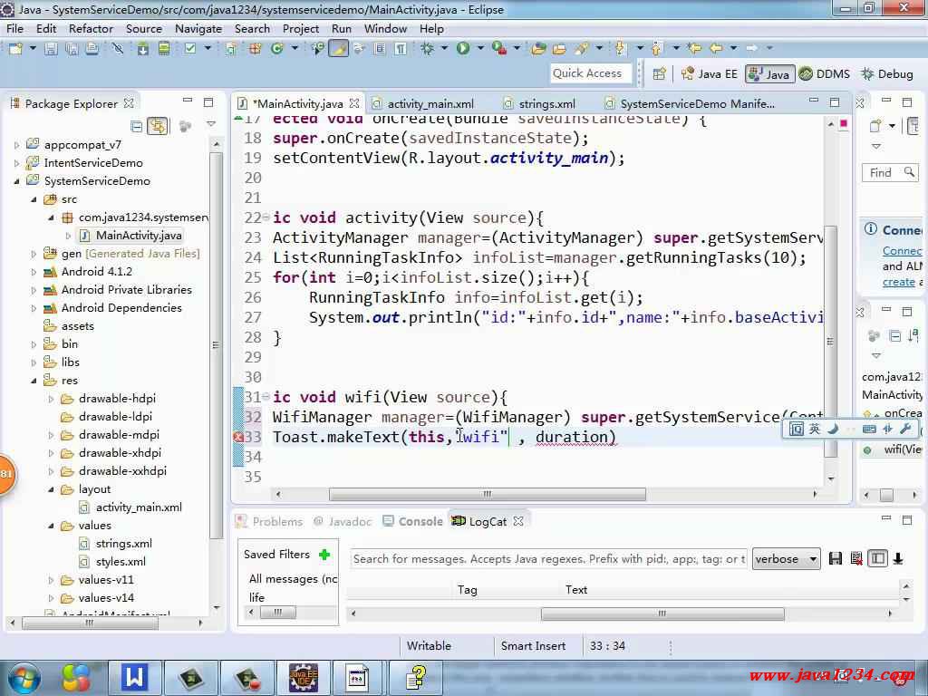
Task: Click the Clear LogCat log icon
Action: tap(856, 558)
